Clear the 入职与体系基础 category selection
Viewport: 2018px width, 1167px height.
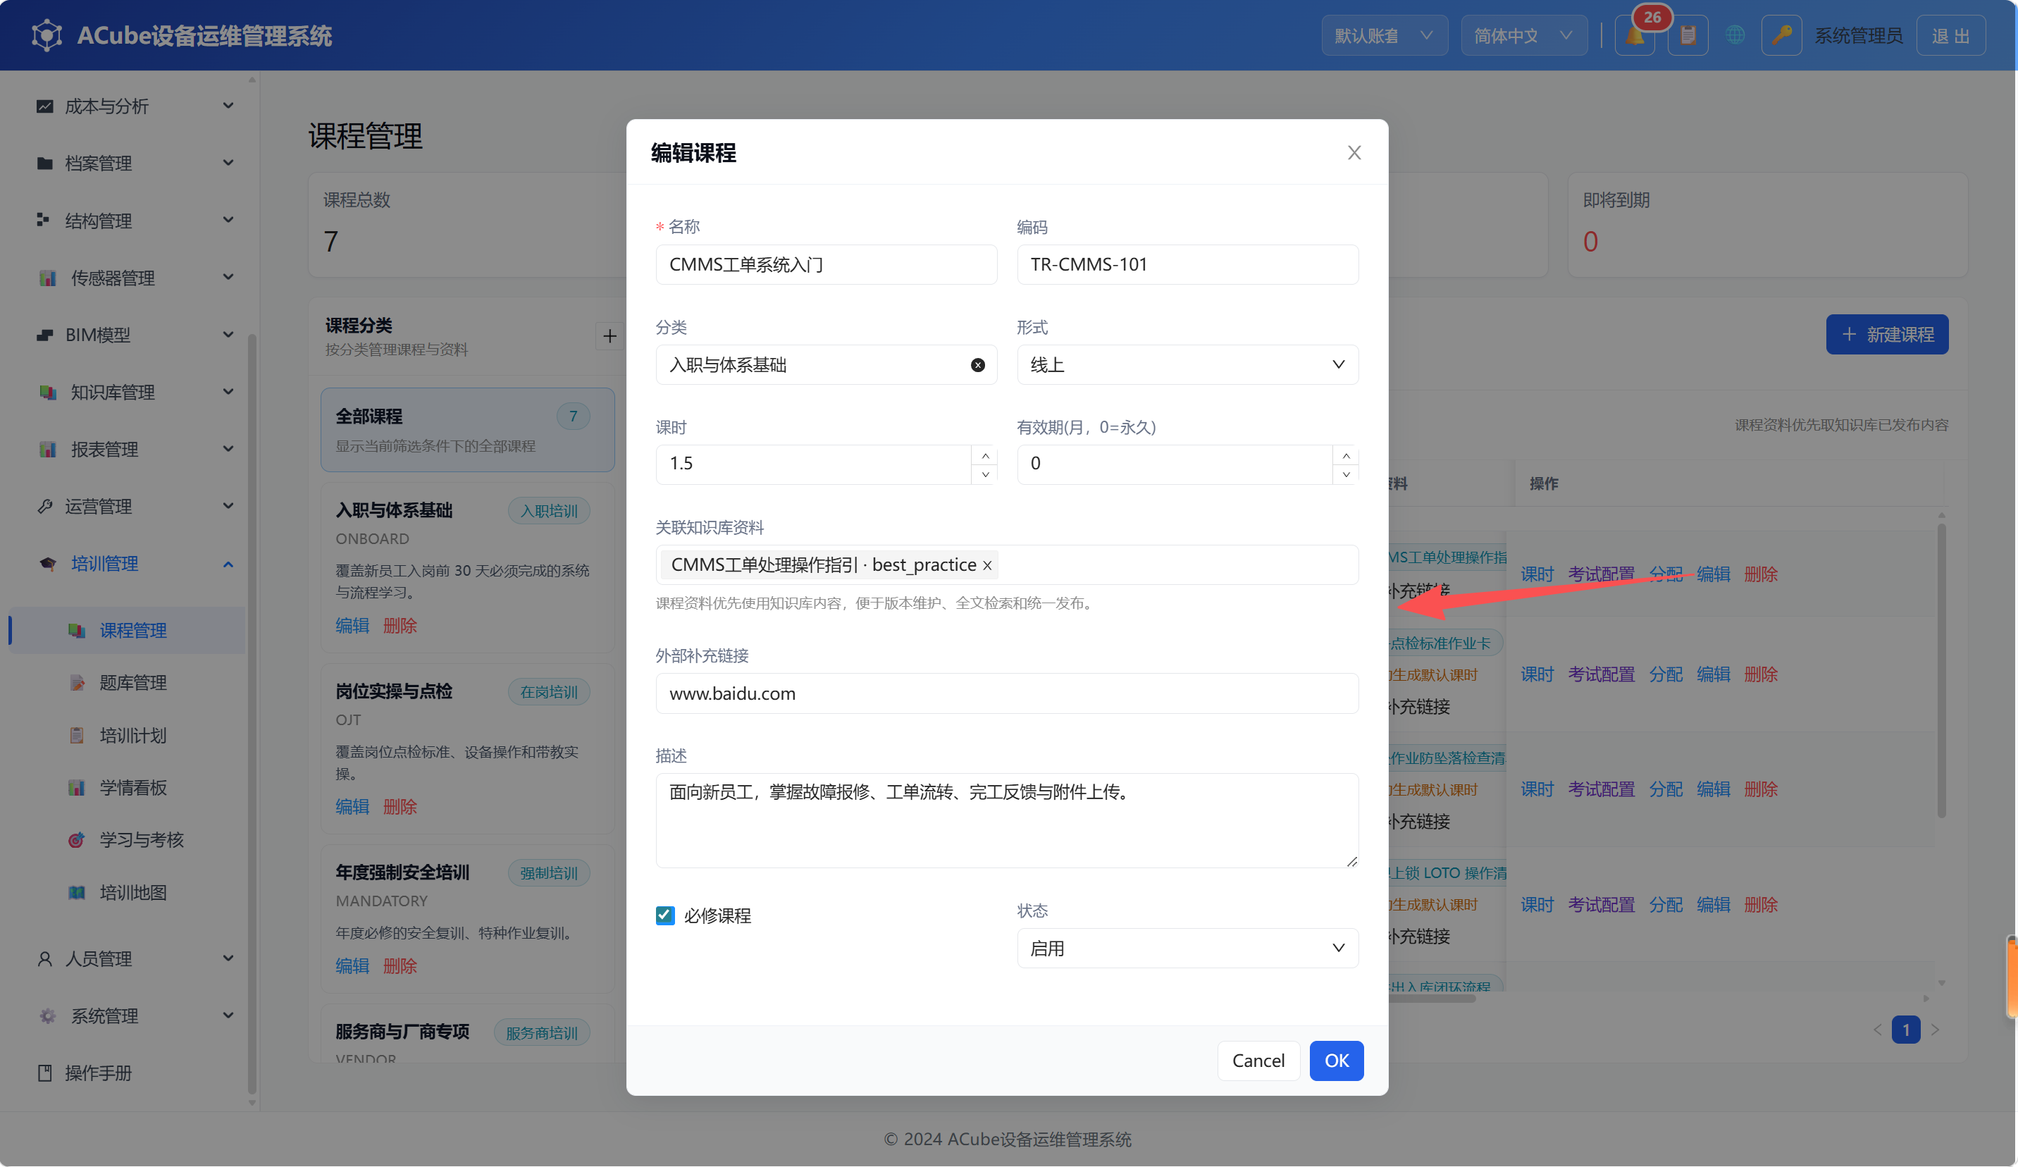(x=978, y=365)
